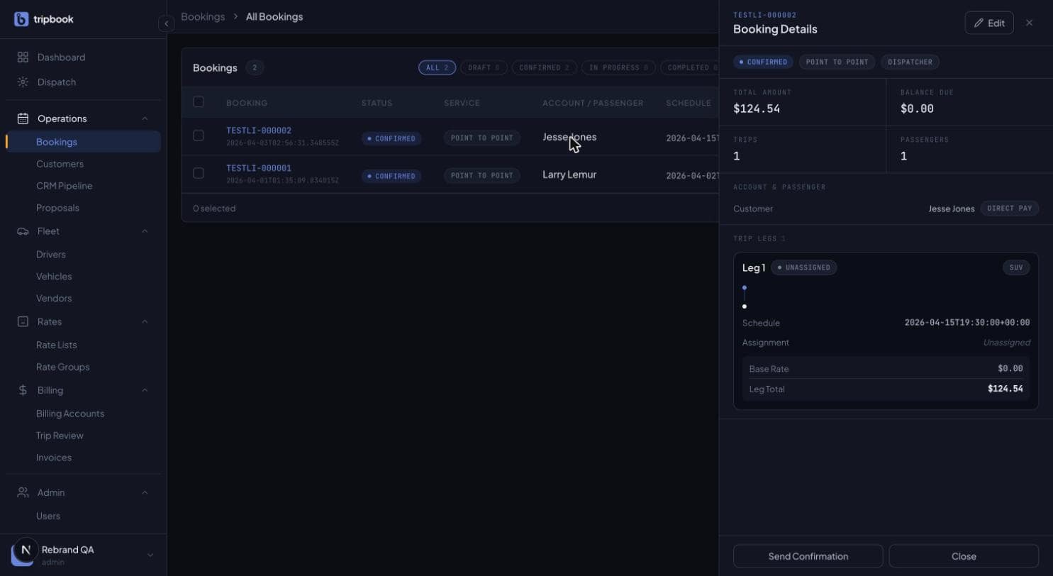Screen dimensions: 1053x576
Task: Open Vehicles in the sidebar
Action: 54,277
